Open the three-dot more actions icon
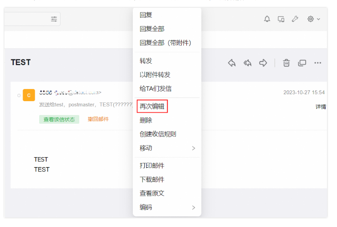 pos(318,63)
